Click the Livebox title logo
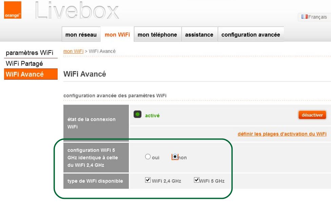 pos(77,11)
